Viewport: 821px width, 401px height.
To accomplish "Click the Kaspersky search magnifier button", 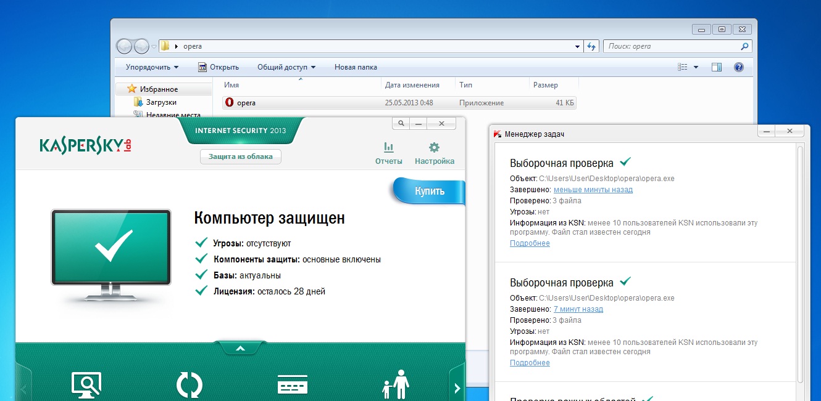I will pyautogui.click(x=401, y=123).
